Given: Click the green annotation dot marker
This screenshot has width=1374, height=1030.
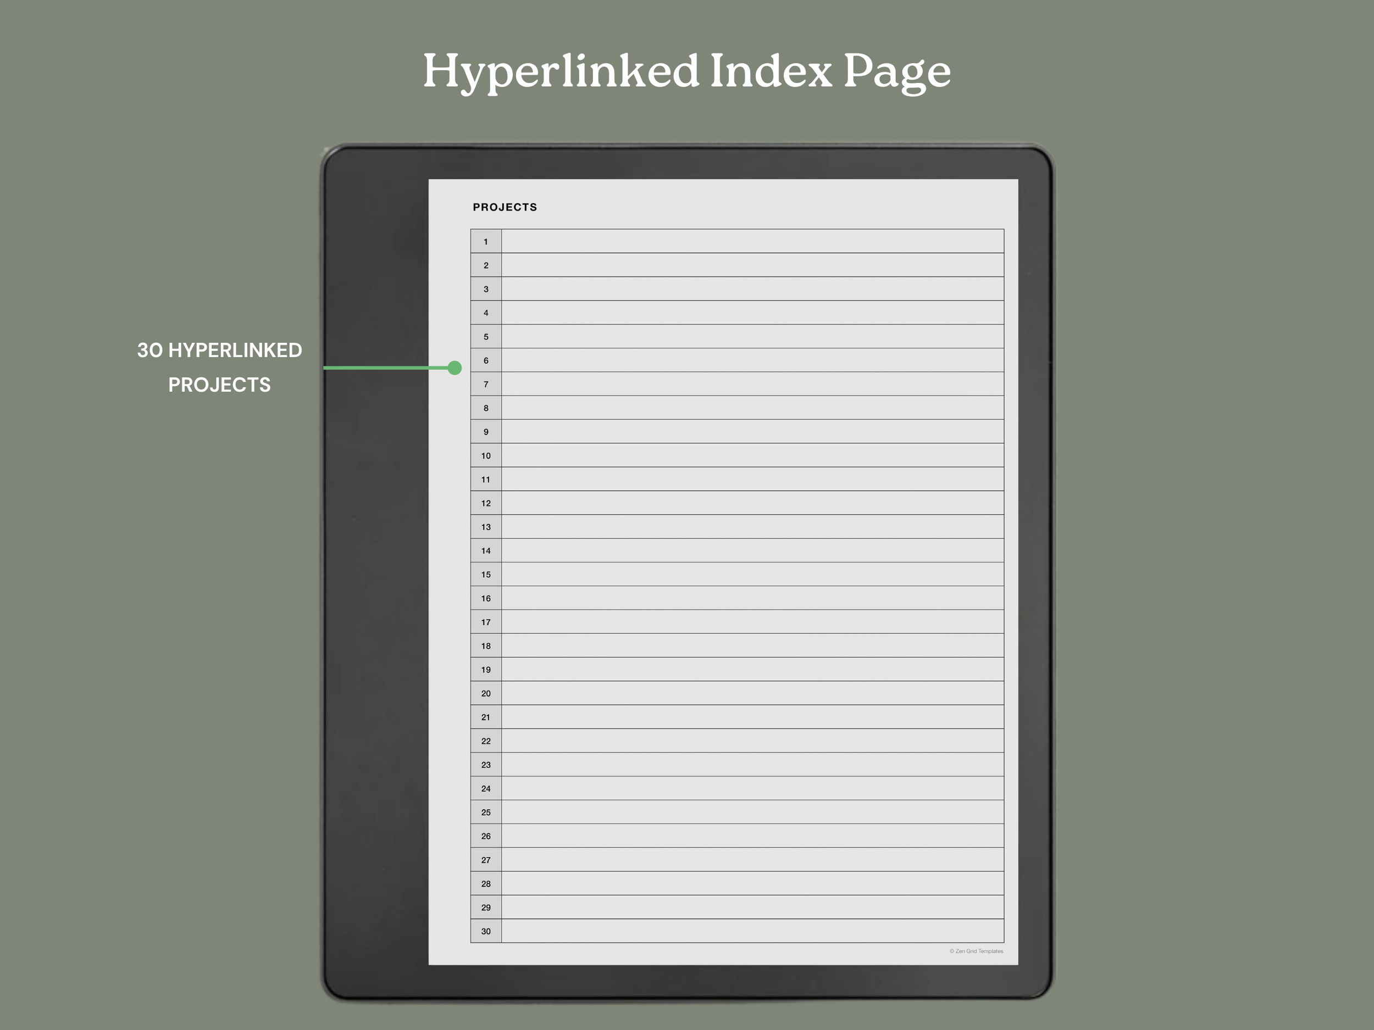Looking at the screenshot, I should coord(455,368).
